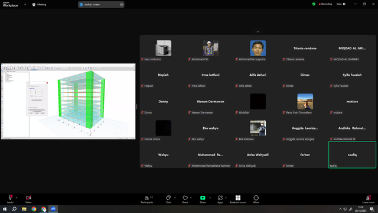
Task: Click the shared ETABS building model screen
Action: tap(69, 101)
